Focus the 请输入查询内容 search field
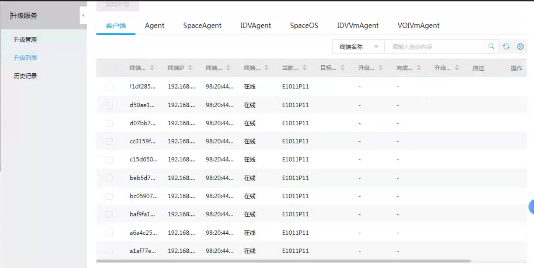 click(434, 47)
